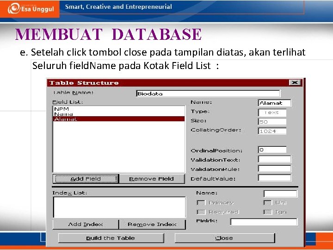Select the highlighted Alamat field row
This screenshot has height=250, width=333.
pyautogui.click(x=118, y=119)
